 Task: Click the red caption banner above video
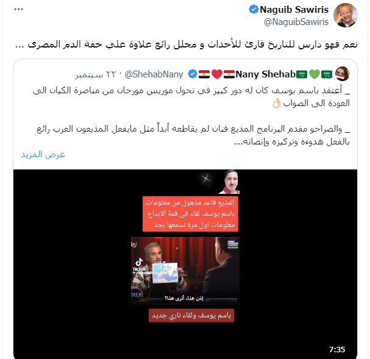point(190,214)
